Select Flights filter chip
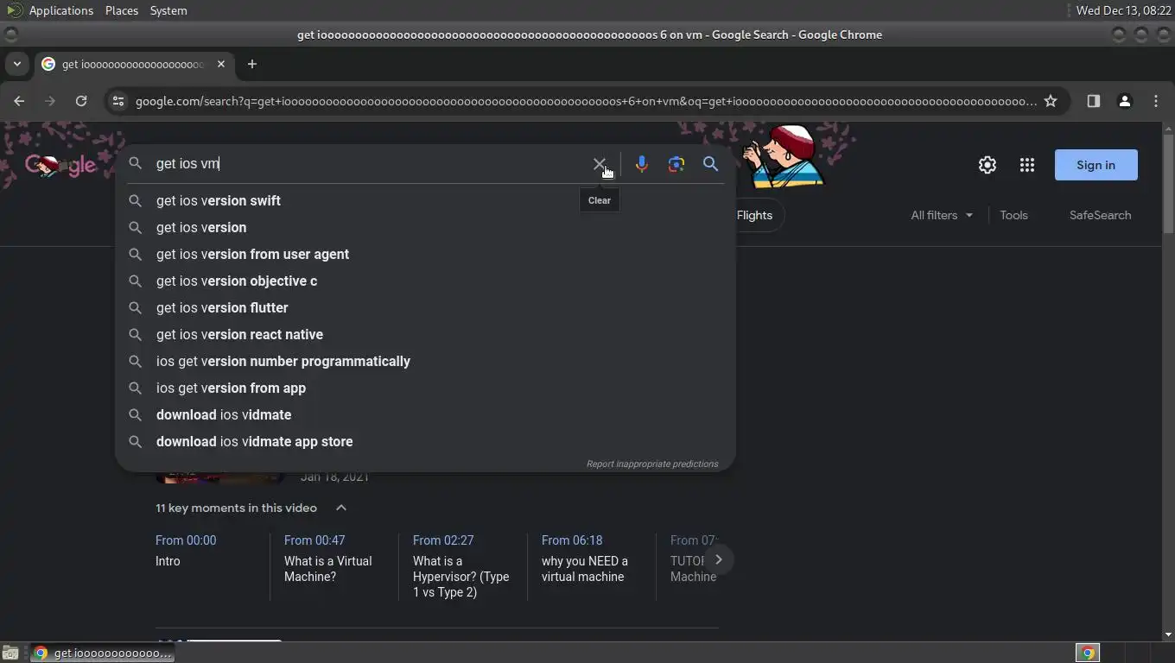Screen dimensions: 1175x663 [x=755, y=215]
